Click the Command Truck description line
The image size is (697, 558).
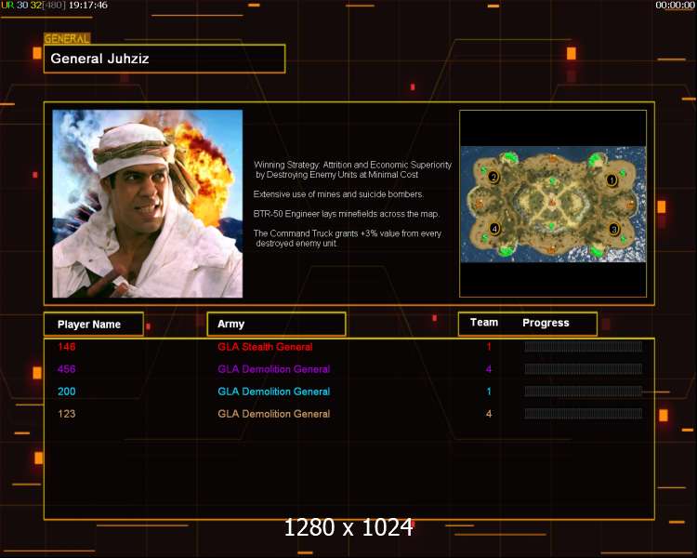pos(348,238)
